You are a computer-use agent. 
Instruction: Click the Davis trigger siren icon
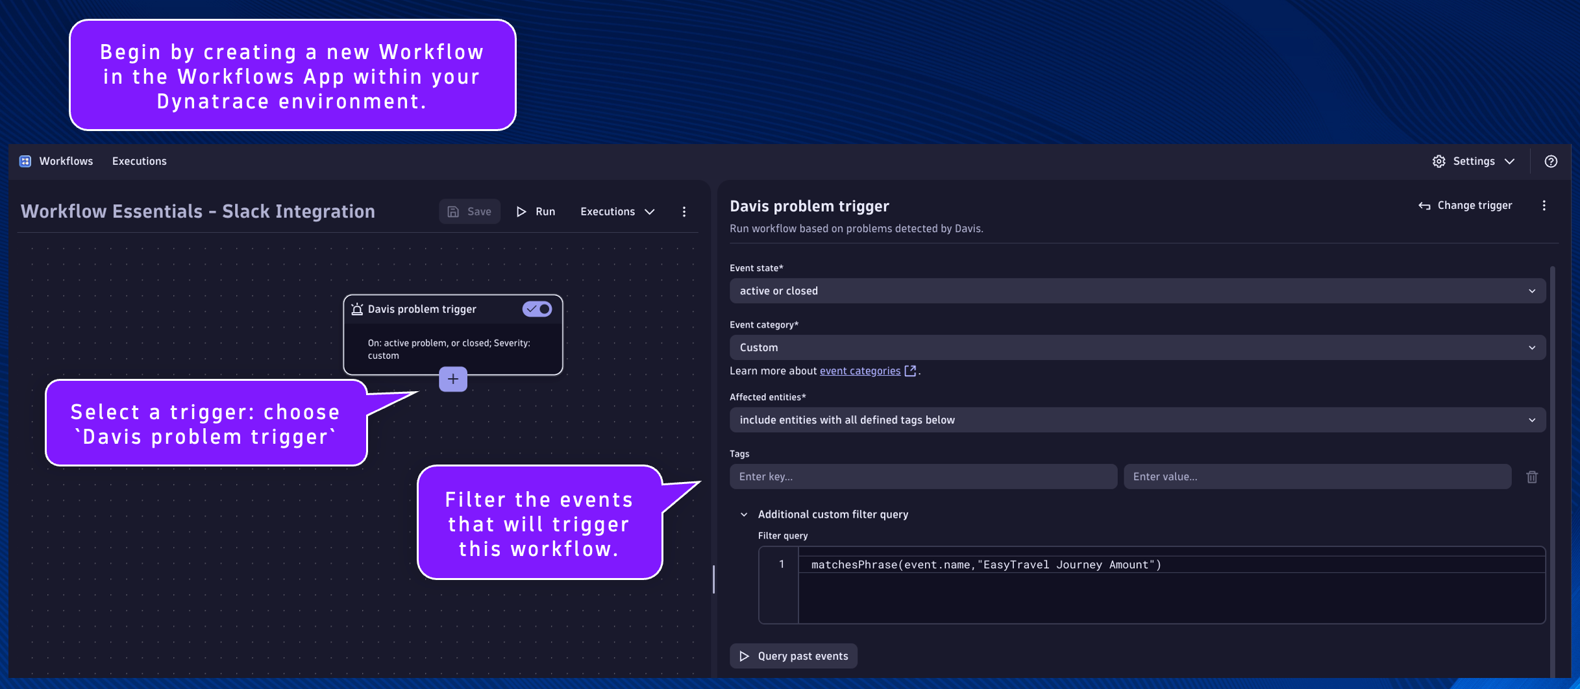[x=357, y=309]
